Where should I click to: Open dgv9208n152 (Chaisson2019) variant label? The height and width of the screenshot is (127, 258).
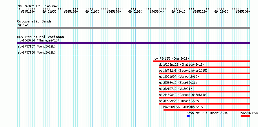coord(181,65)
